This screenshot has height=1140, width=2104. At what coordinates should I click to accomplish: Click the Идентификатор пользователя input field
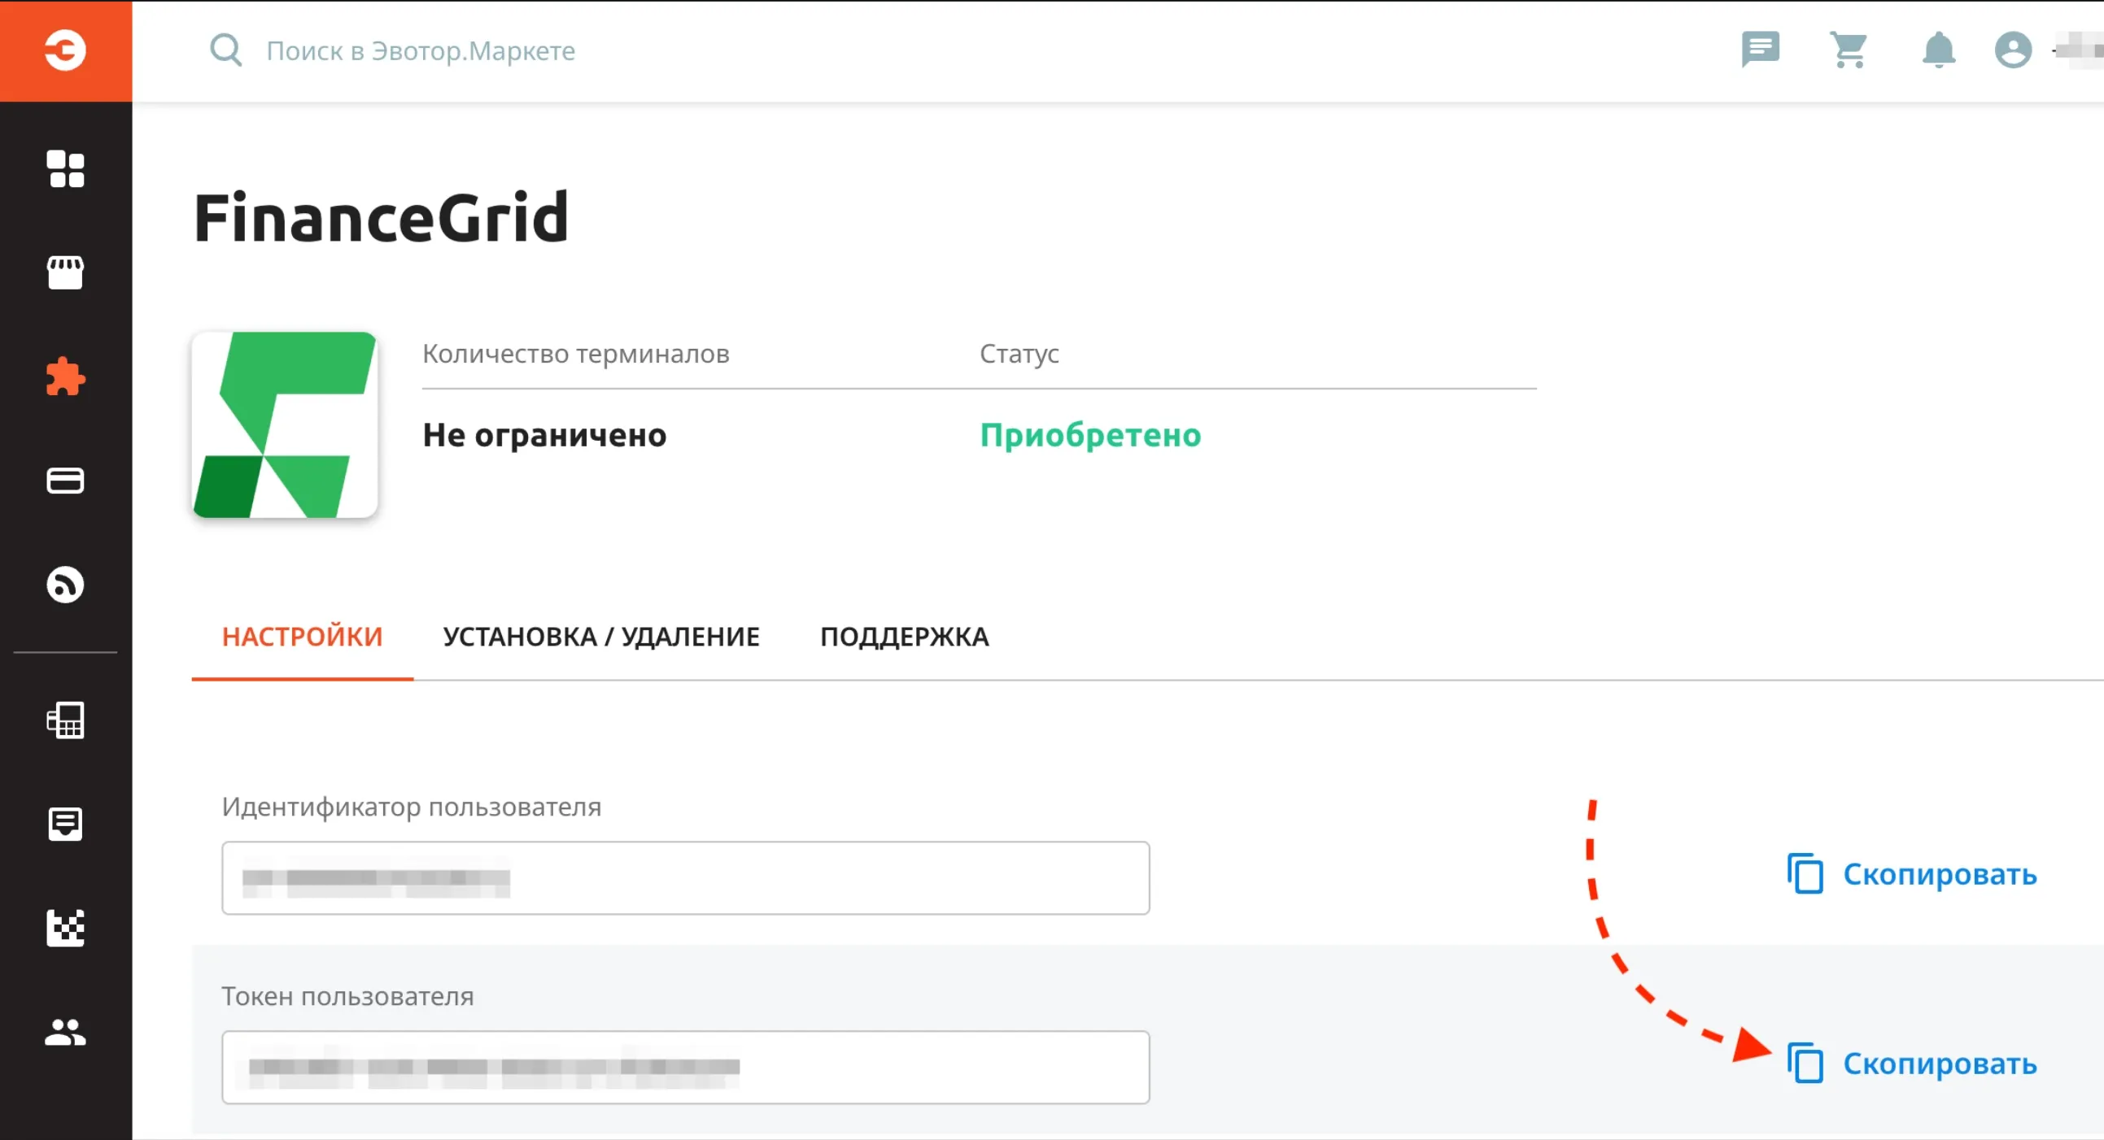(685, 878)
